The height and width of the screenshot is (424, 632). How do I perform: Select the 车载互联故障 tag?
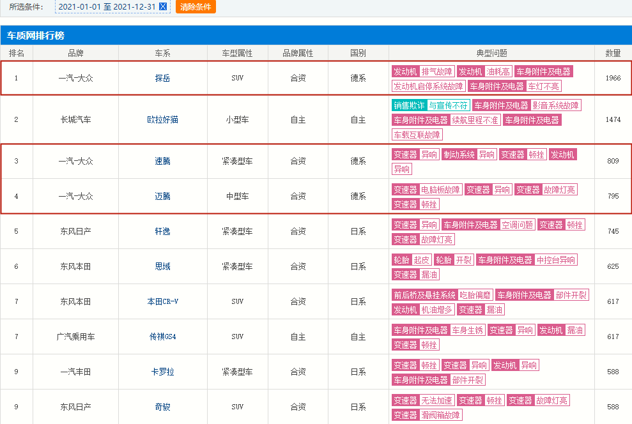[x=417, y=135]
